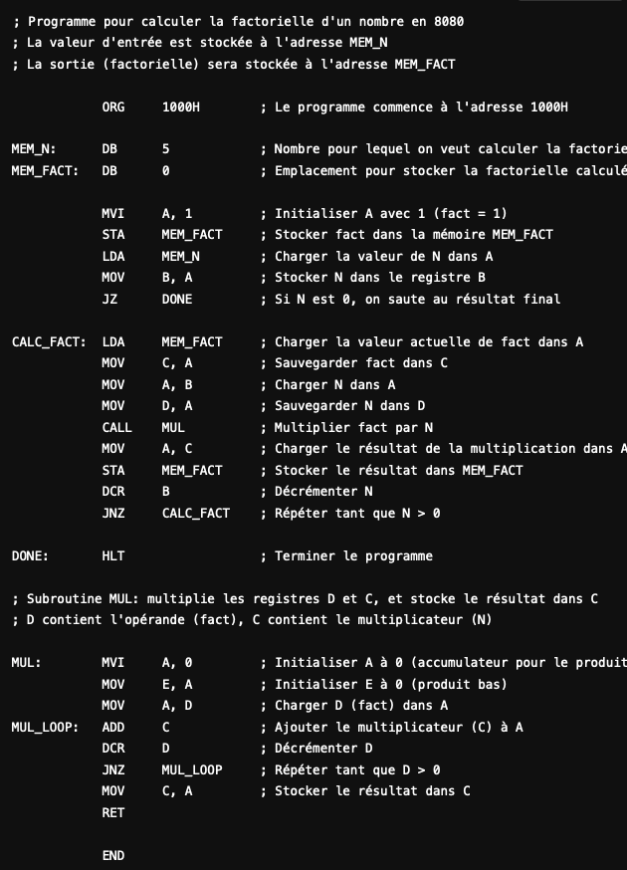The image size is (627, 870).
Task: Click the RET instruction
Action: 112,812
